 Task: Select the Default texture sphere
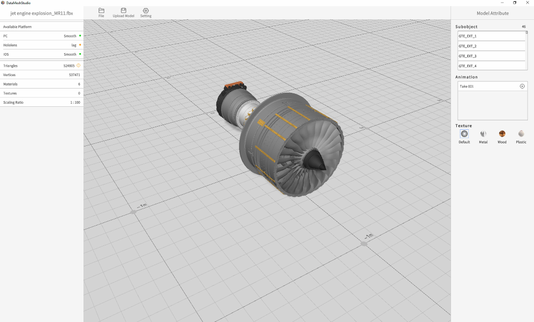(464, 134)
